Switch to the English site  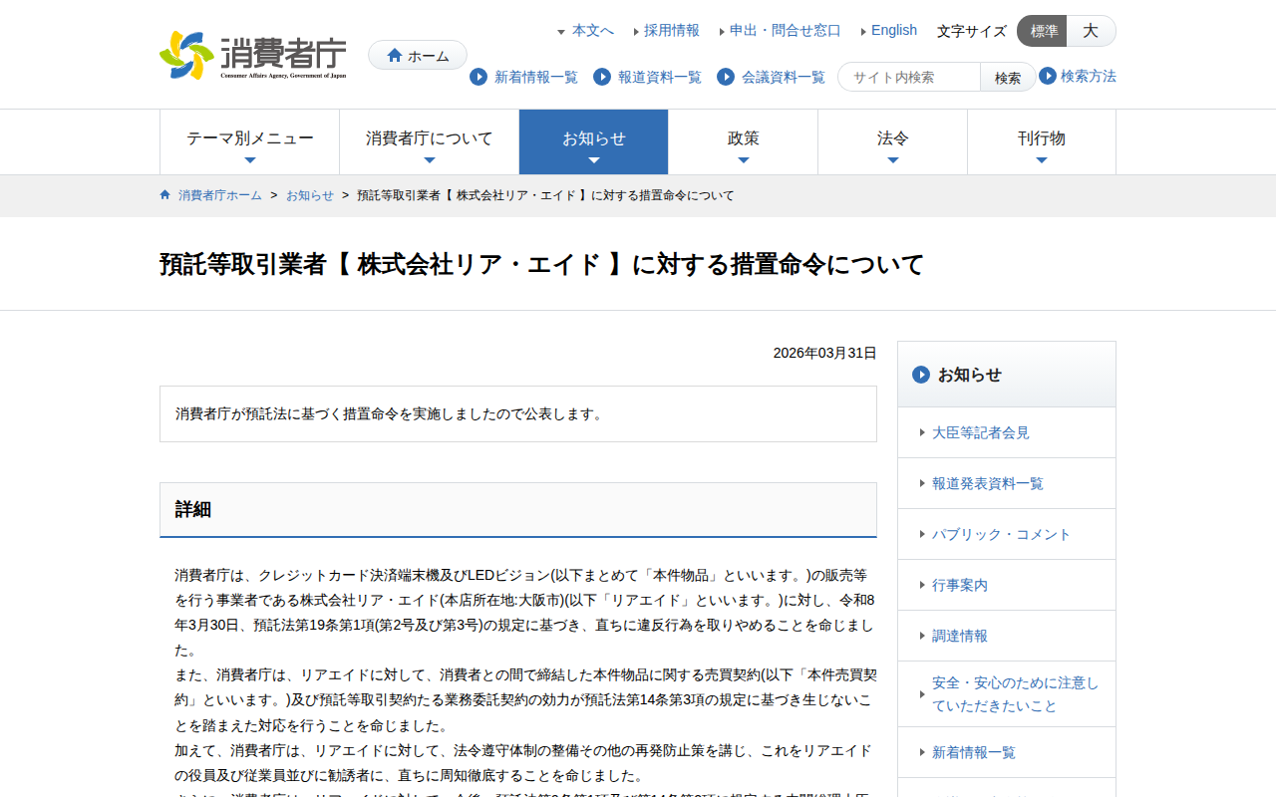[x=894, y=31]
